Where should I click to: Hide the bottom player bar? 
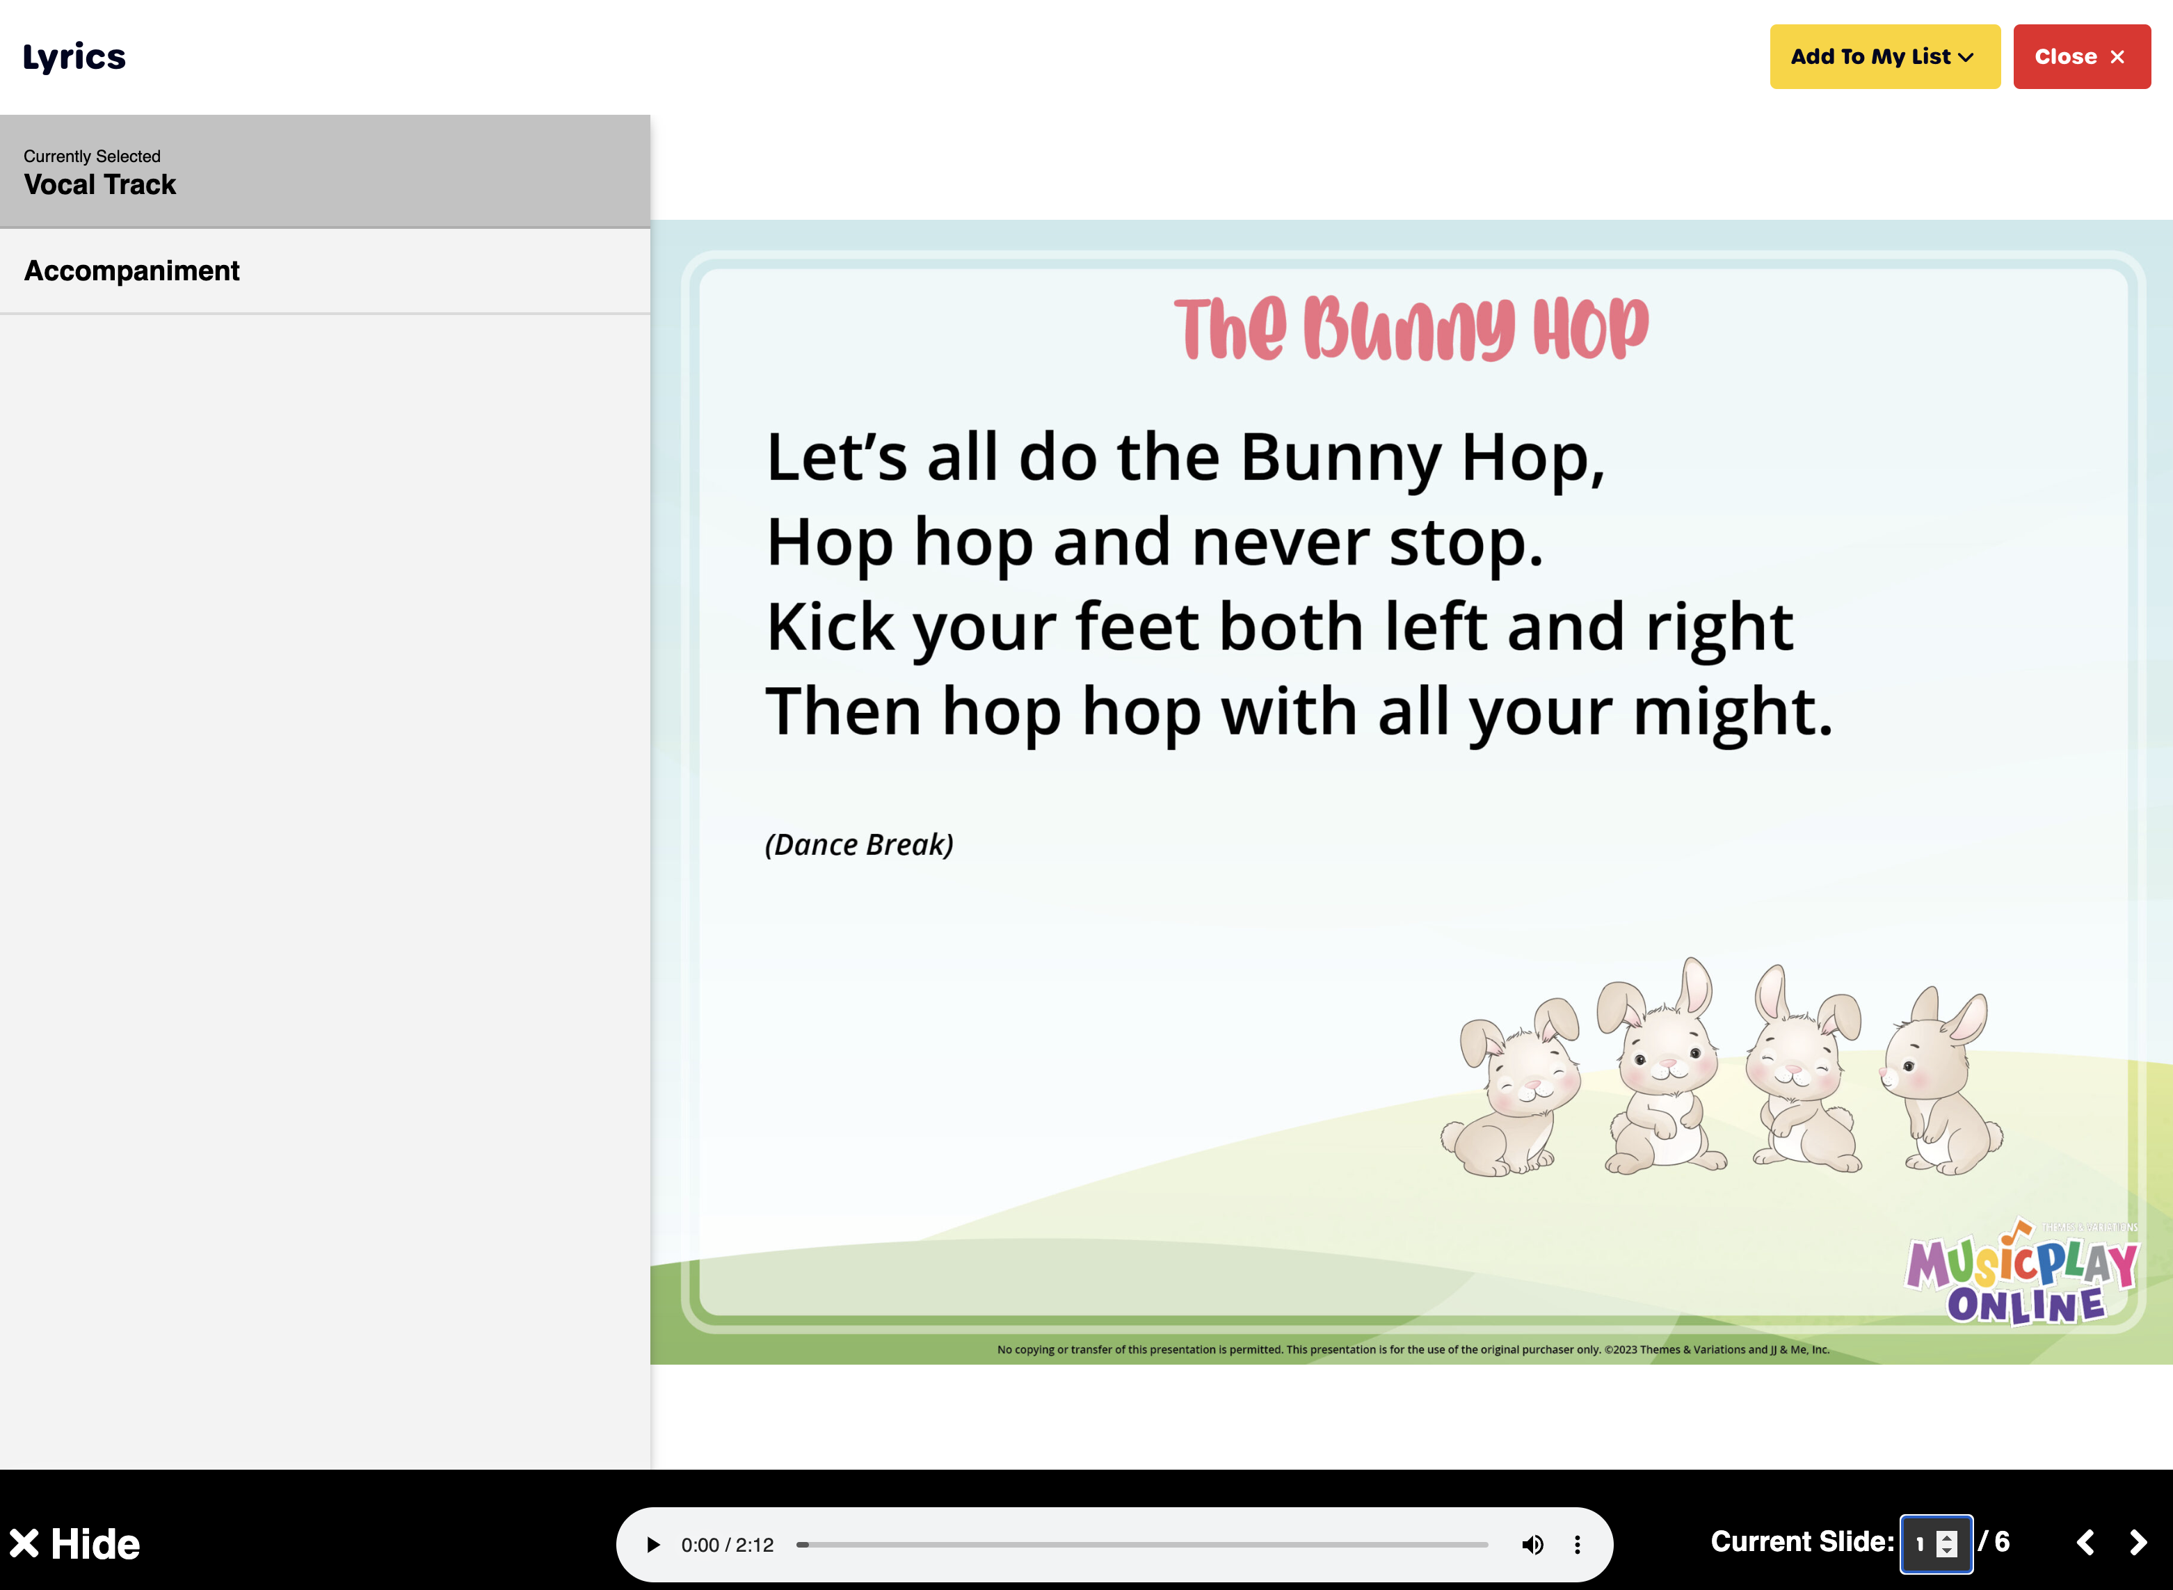75,1544
